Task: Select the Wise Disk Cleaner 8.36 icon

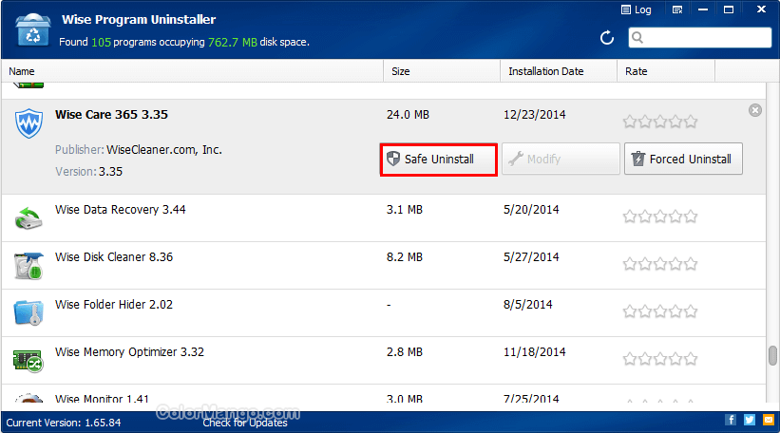Action: (28, 265)
